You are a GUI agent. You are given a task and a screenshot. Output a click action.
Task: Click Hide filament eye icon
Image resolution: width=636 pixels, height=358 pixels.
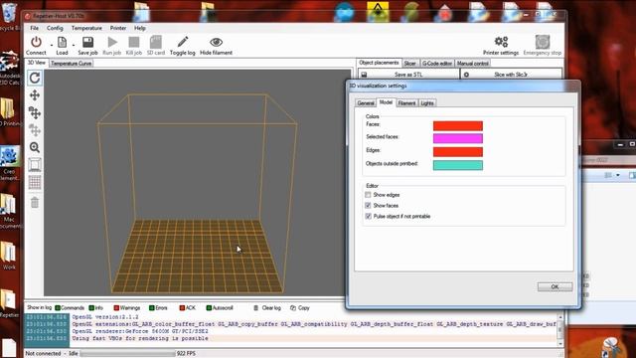(x=216, y=42)
